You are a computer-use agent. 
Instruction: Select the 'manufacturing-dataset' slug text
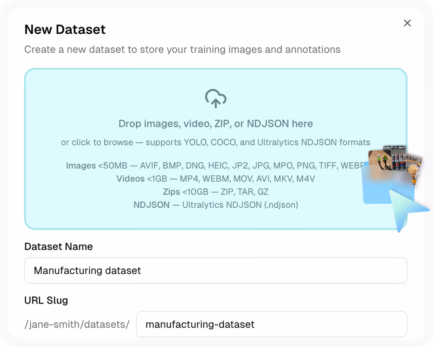pyautogui.click(x=200, y=324)
